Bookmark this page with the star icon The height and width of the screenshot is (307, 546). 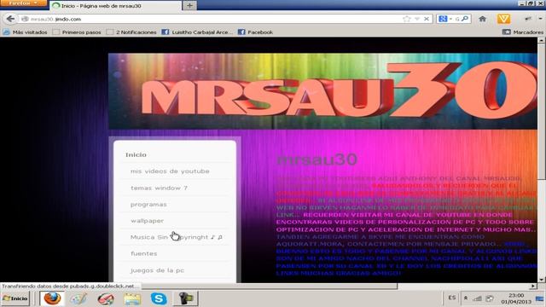click(406, 19)
